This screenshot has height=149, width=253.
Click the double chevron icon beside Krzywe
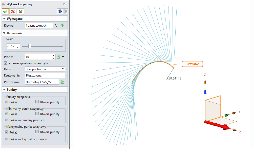click(56, 25)
